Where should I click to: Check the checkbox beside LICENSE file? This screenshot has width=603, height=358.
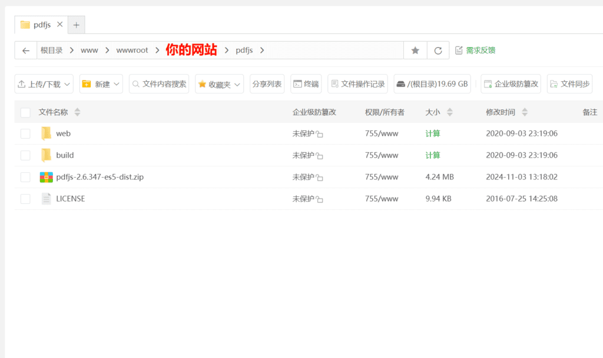tap(25, 199)
